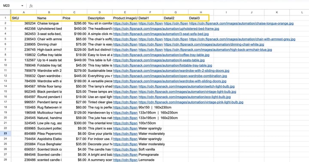Screen dimensions: 309x162
Task: Click SKU cell 854989
Action: [x=24, y=133]
